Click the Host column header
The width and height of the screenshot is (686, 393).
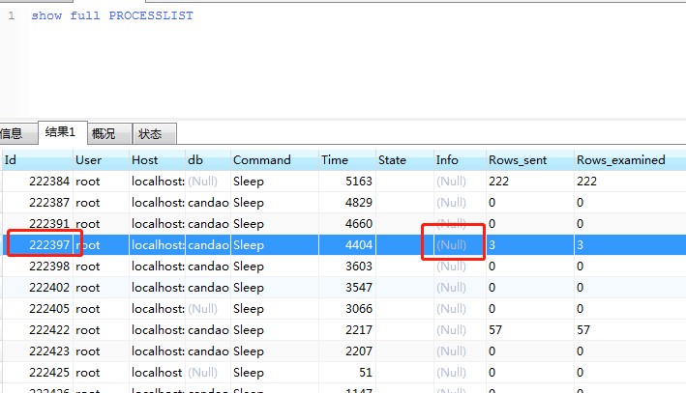(156, 160)
